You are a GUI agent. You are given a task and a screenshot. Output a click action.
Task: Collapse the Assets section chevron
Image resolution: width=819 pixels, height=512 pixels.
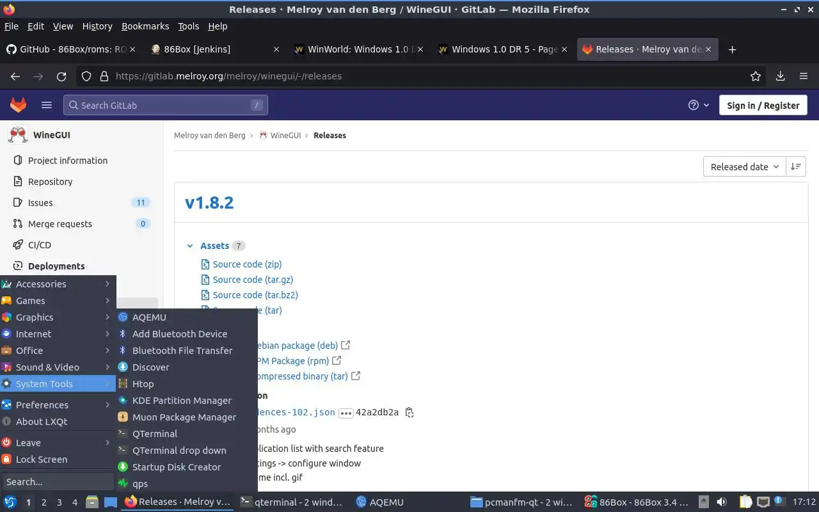tap(190, 246)
